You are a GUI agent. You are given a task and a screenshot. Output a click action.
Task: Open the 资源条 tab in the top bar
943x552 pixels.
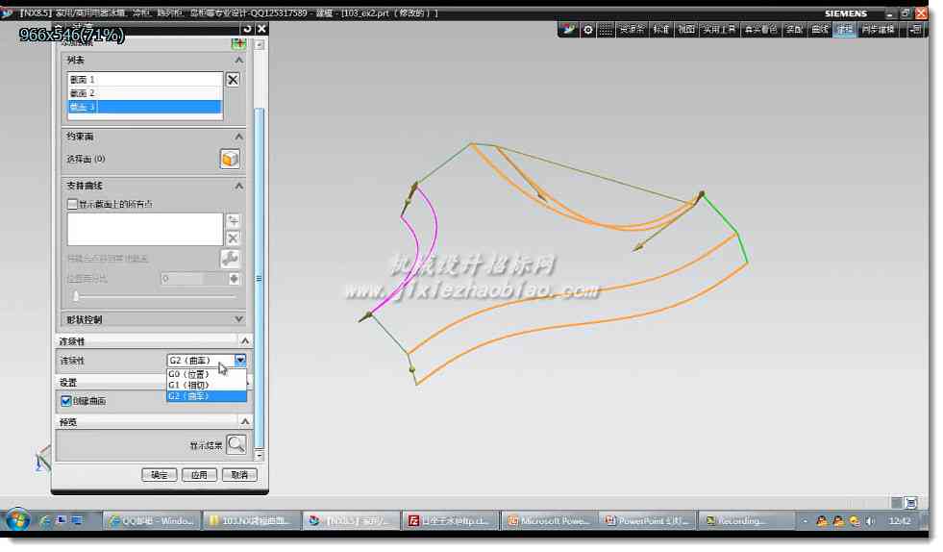click(x=632, y=30)
